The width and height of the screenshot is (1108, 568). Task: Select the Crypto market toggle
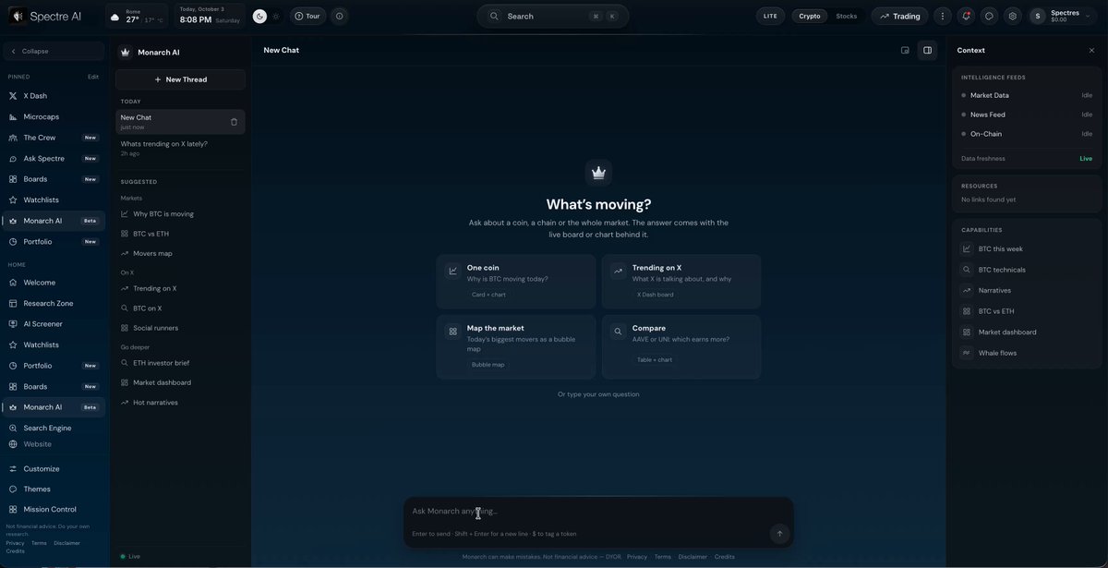click(810, 16)
